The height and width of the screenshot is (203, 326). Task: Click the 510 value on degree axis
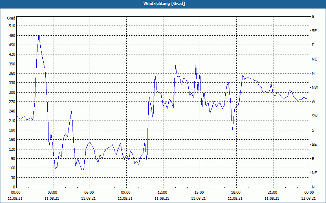coord(12,26)
